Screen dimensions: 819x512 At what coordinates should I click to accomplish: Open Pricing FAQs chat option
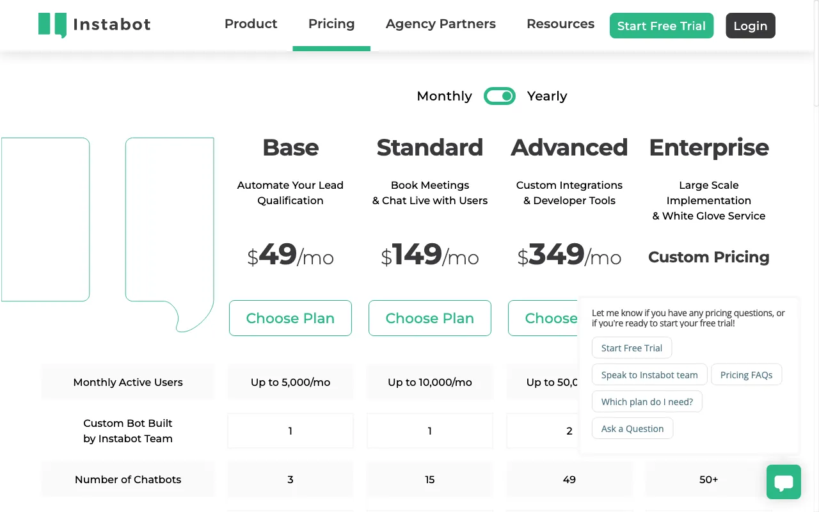tap(746, 375)
